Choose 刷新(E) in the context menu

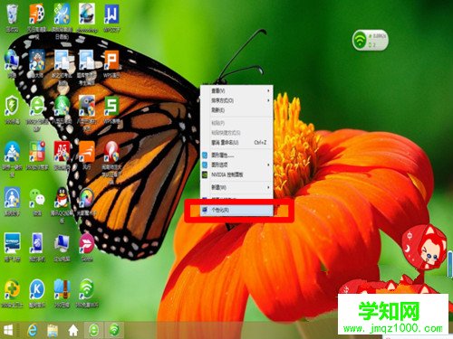click(237, 110)
